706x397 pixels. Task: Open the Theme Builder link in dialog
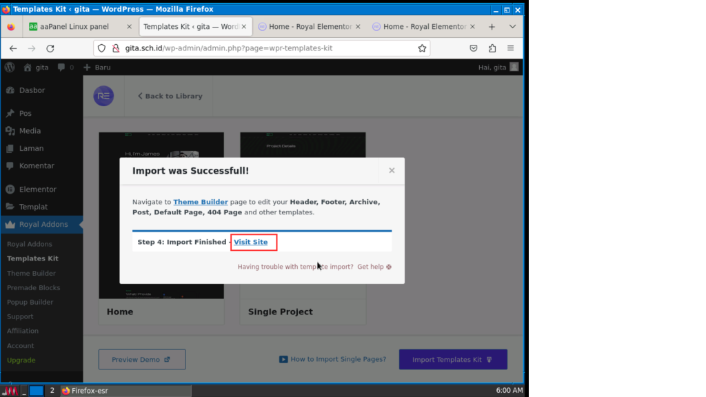(201, 202)
